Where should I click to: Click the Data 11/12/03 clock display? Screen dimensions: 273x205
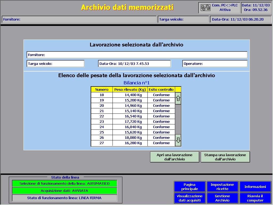coord(256,7)
